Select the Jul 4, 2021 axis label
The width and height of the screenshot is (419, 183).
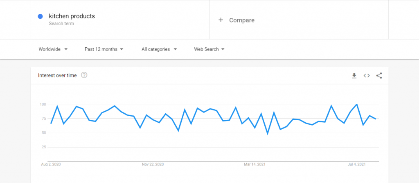pyautogui.click(x=356, y=165)
